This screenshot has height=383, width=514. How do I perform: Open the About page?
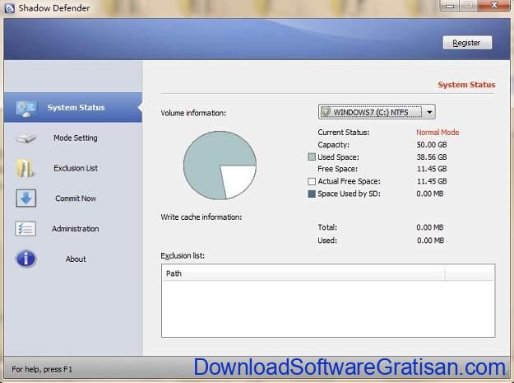(x=72, y=259)
